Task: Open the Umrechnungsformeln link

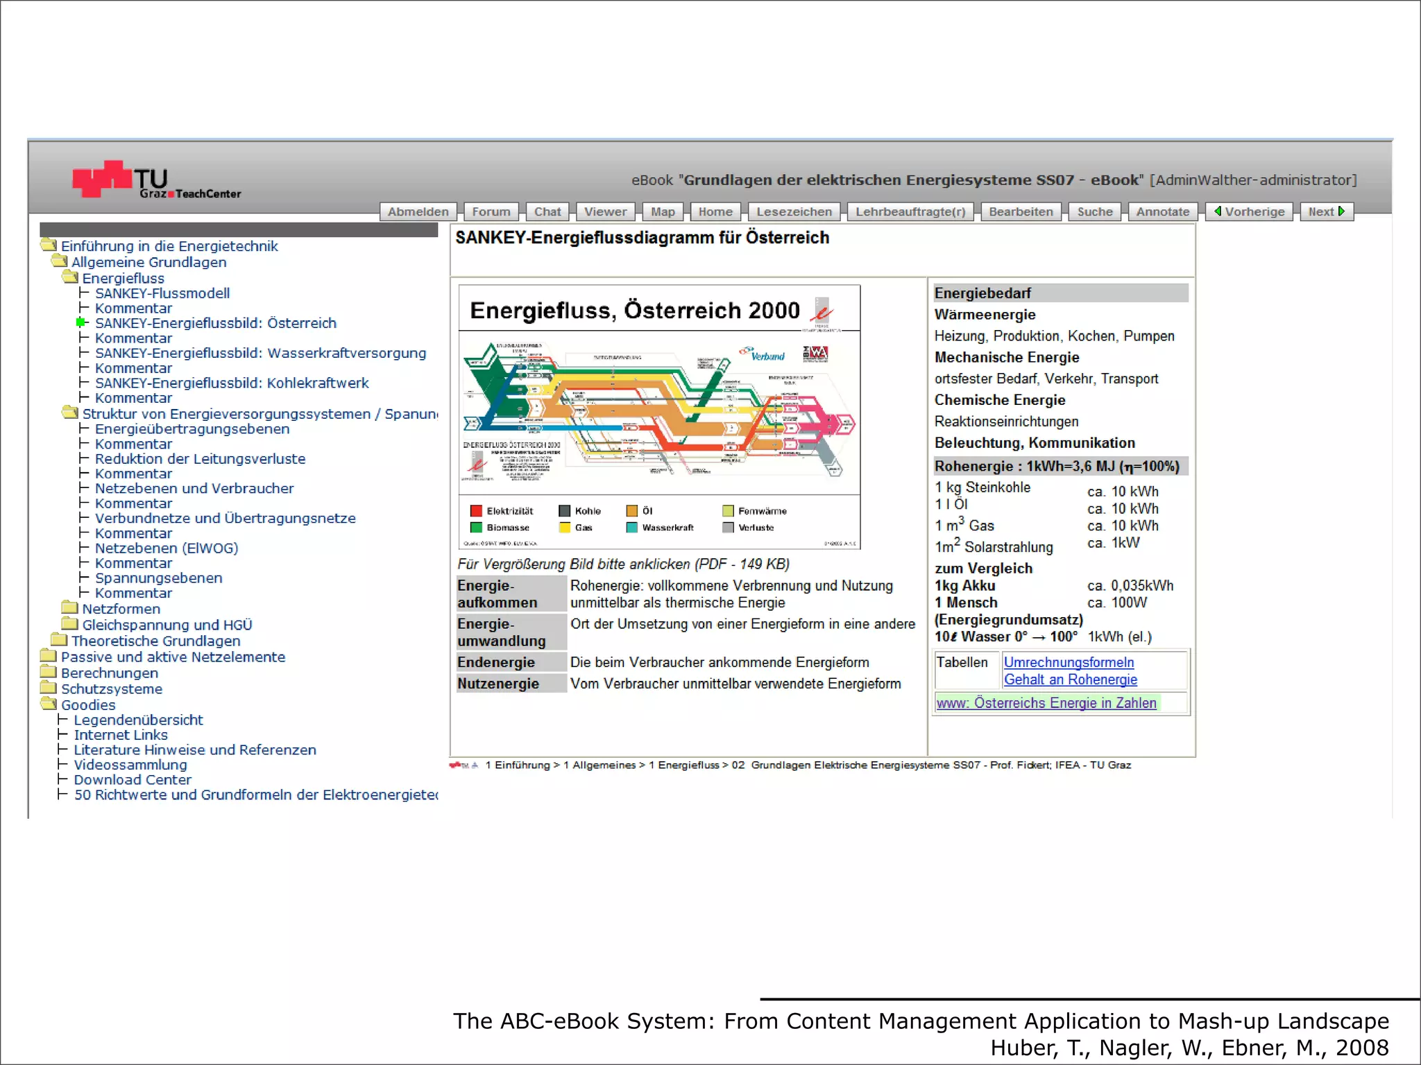Action: click(x=1069, y=662)
